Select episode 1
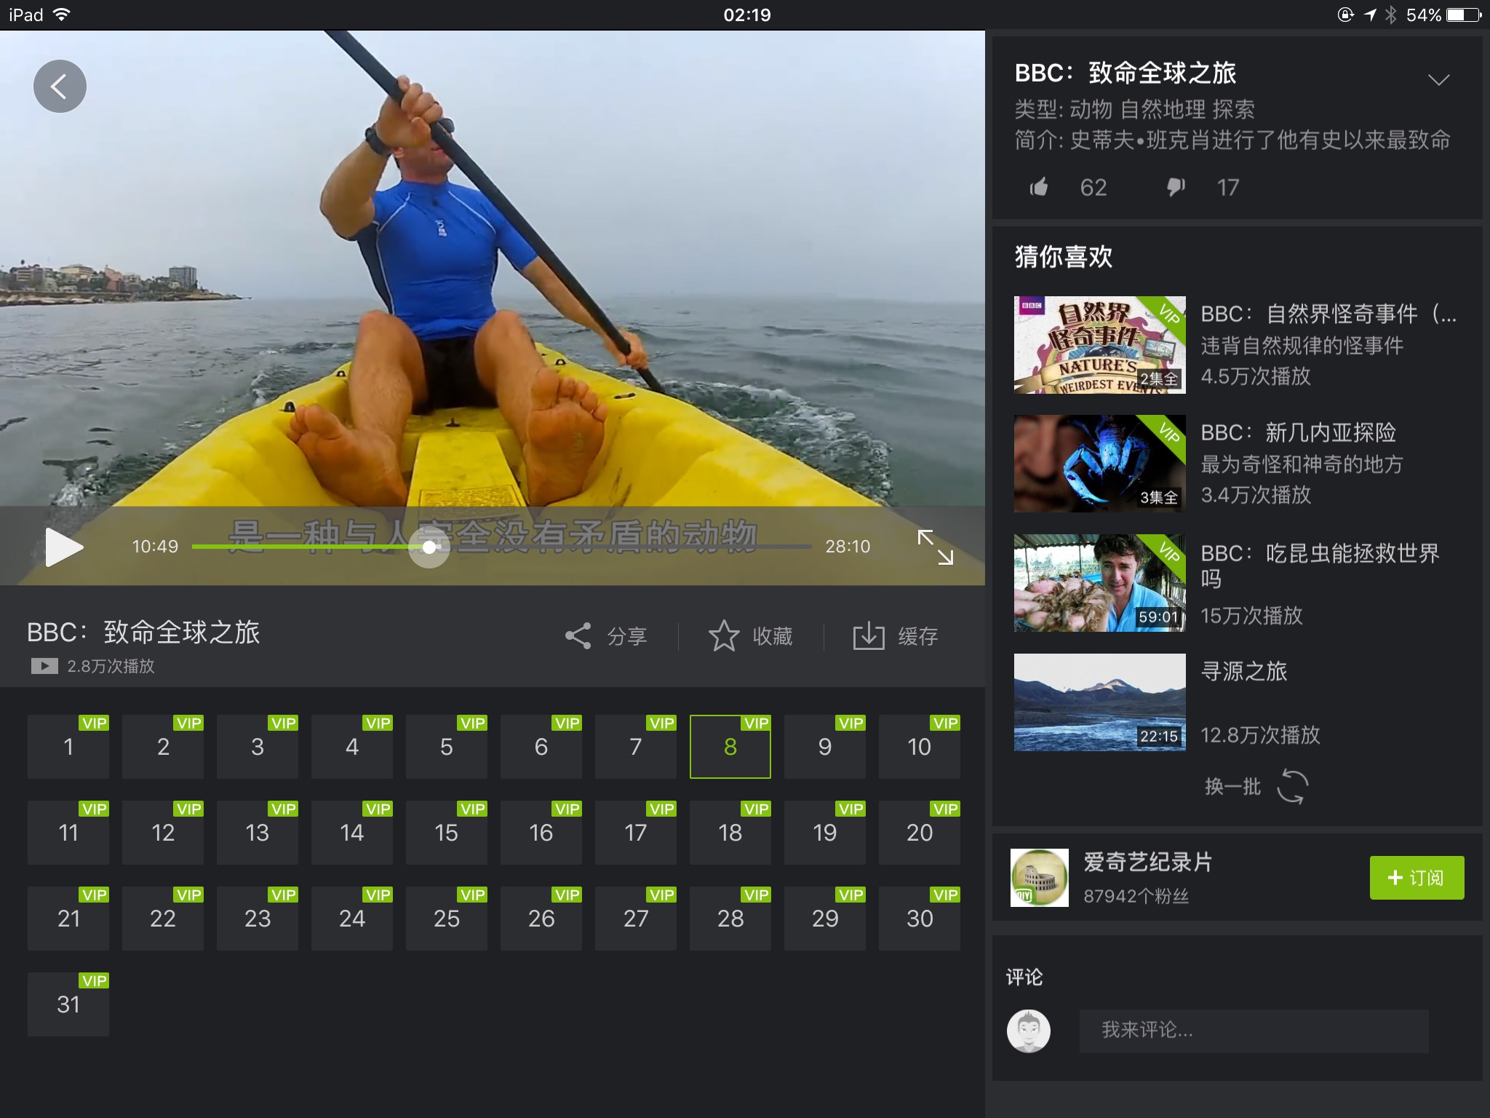This screenshot has height=1118, width=1490. [68, 747]
